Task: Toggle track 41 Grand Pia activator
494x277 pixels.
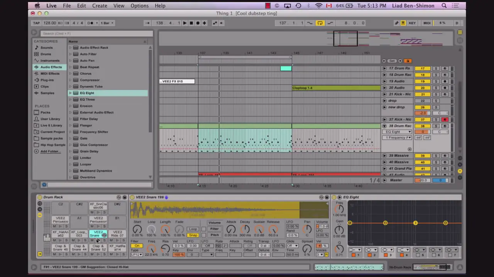Action: point(423,169)
